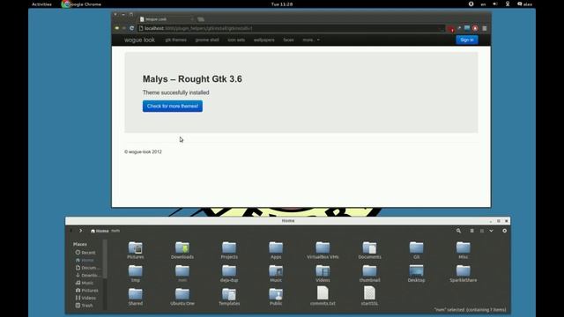This screenshot has height=317, width=564.
Task: Click the red extension icon in Chrome
Action: [450, 28]
